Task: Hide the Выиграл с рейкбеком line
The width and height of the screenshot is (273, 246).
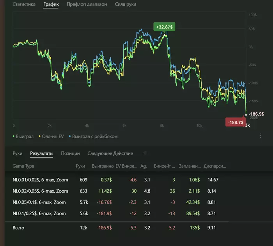Action: click(95, 137)
